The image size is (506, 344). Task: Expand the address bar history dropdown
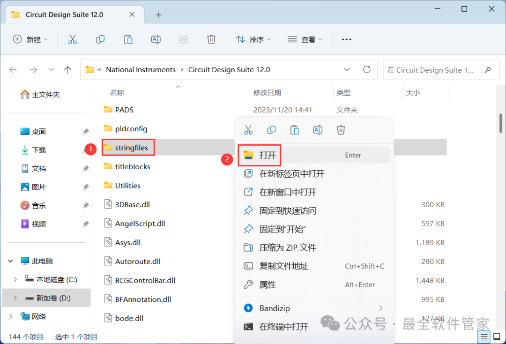[x=347, y=69]
